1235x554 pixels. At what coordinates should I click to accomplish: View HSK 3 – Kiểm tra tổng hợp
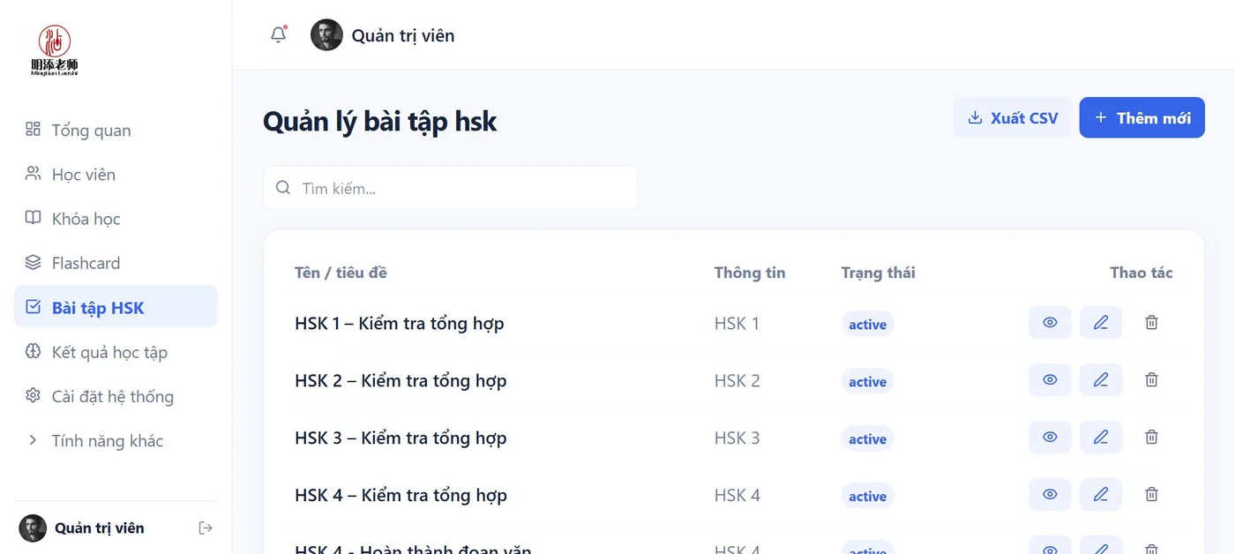coord(1050,438)
